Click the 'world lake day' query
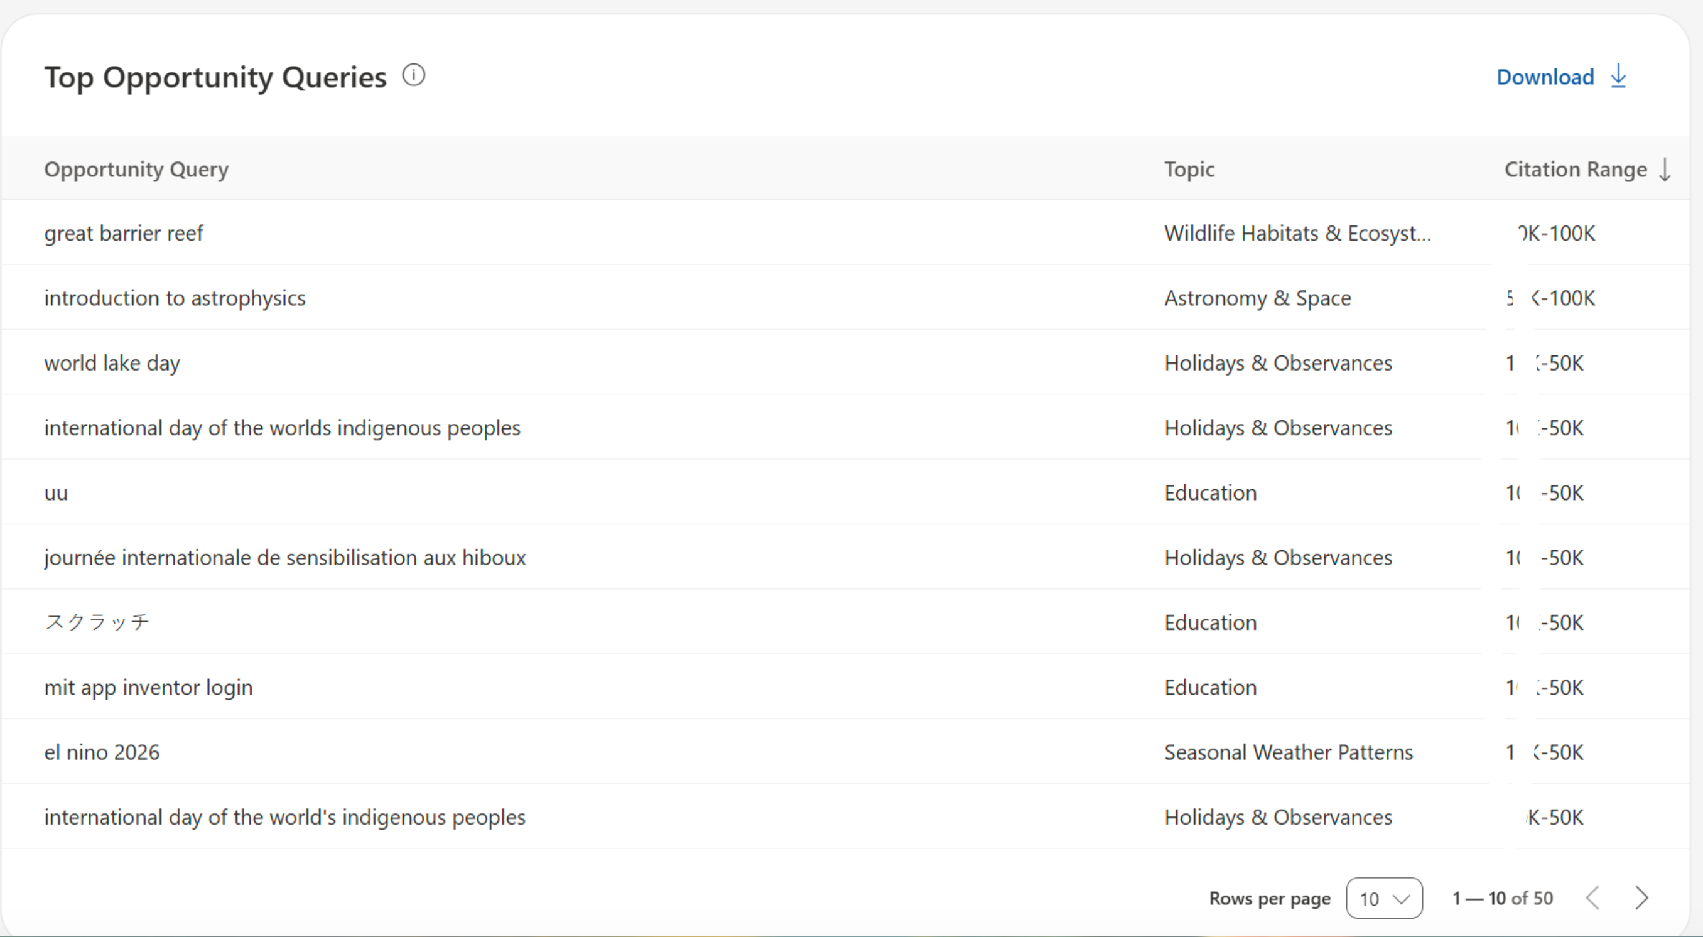The height and width of the screenshot is (937, 1703). [112, 363]
